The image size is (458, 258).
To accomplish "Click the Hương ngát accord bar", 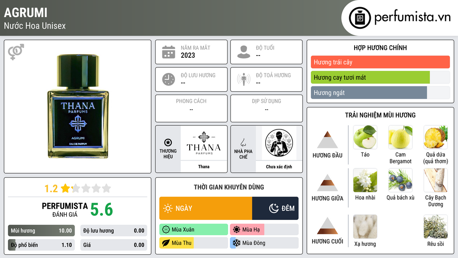I will tap(380, 93).
